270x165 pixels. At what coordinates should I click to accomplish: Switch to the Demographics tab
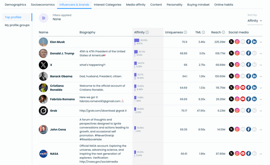[x=15, y=5]
